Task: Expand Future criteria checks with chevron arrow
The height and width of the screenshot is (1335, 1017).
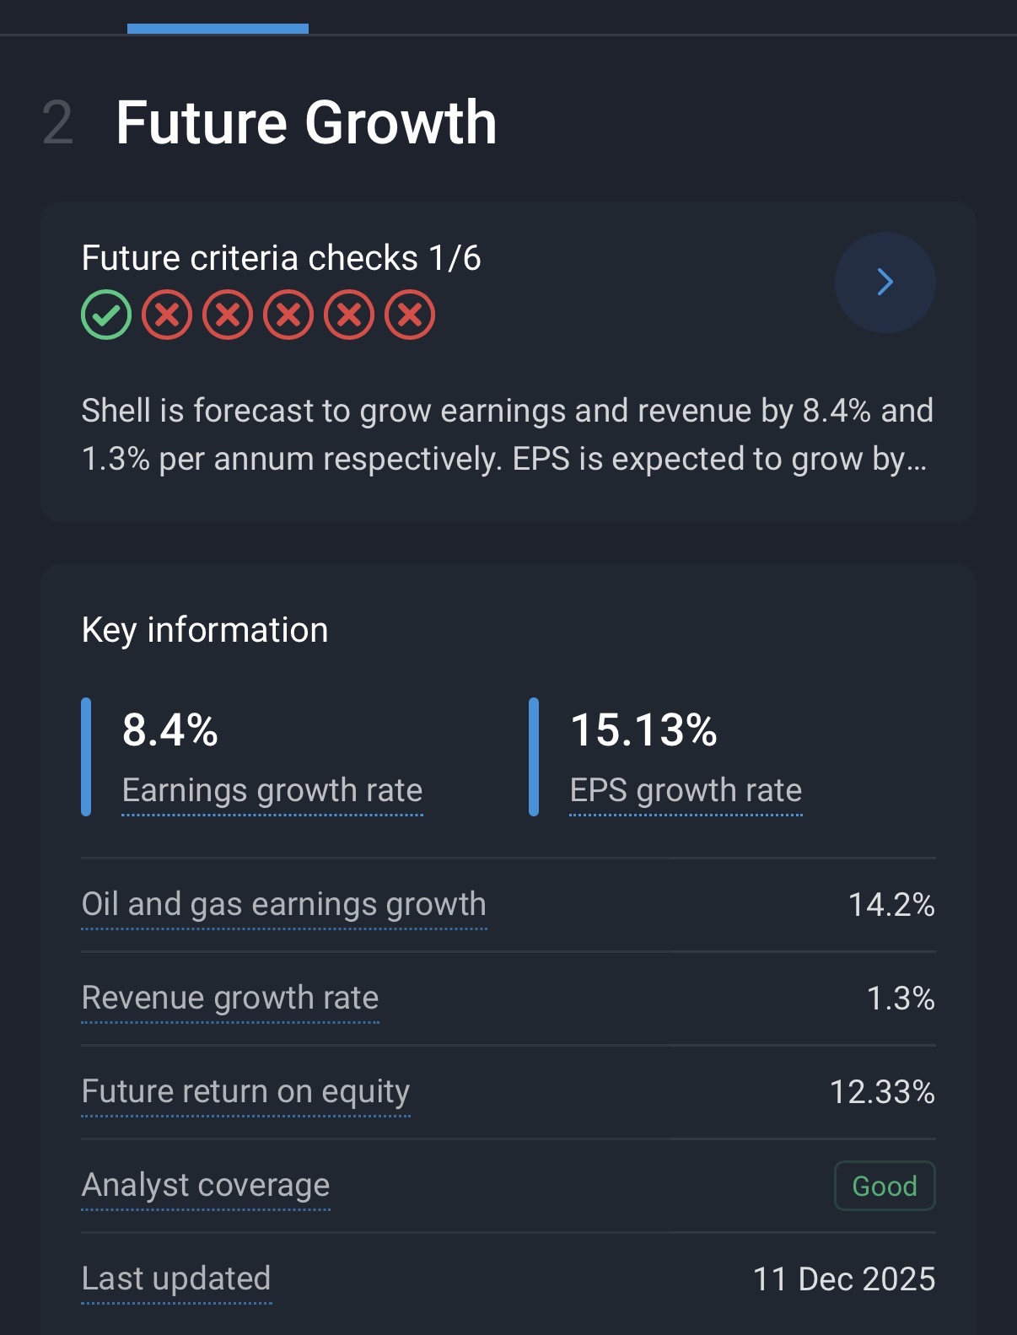Action: pos(885,282)
